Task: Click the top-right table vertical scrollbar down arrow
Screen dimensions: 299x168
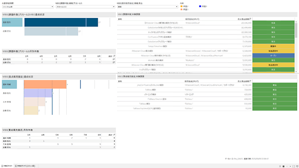Action: pos(296,72)
